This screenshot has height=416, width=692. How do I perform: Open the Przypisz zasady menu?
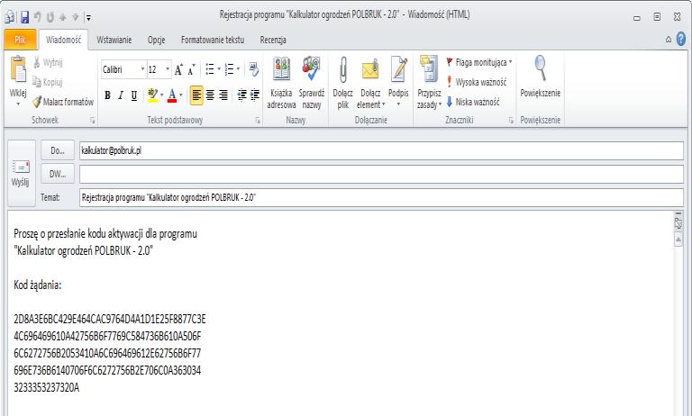(x=429, y=83)
